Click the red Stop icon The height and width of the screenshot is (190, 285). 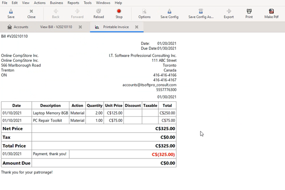[119, 14]
